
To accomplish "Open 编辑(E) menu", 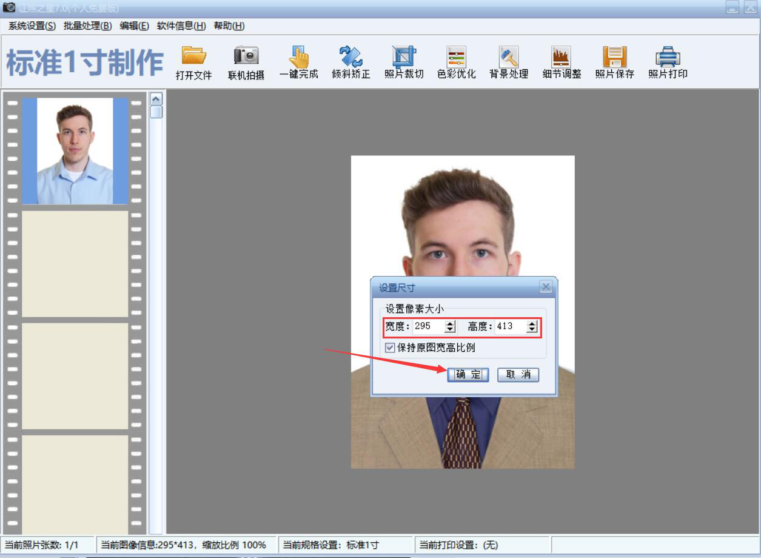I will point(135,26).
